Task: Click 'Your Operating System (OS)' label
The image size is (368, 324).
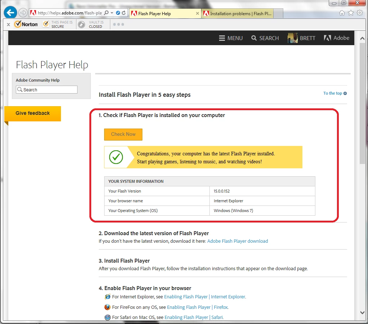Action: [133, 211]
